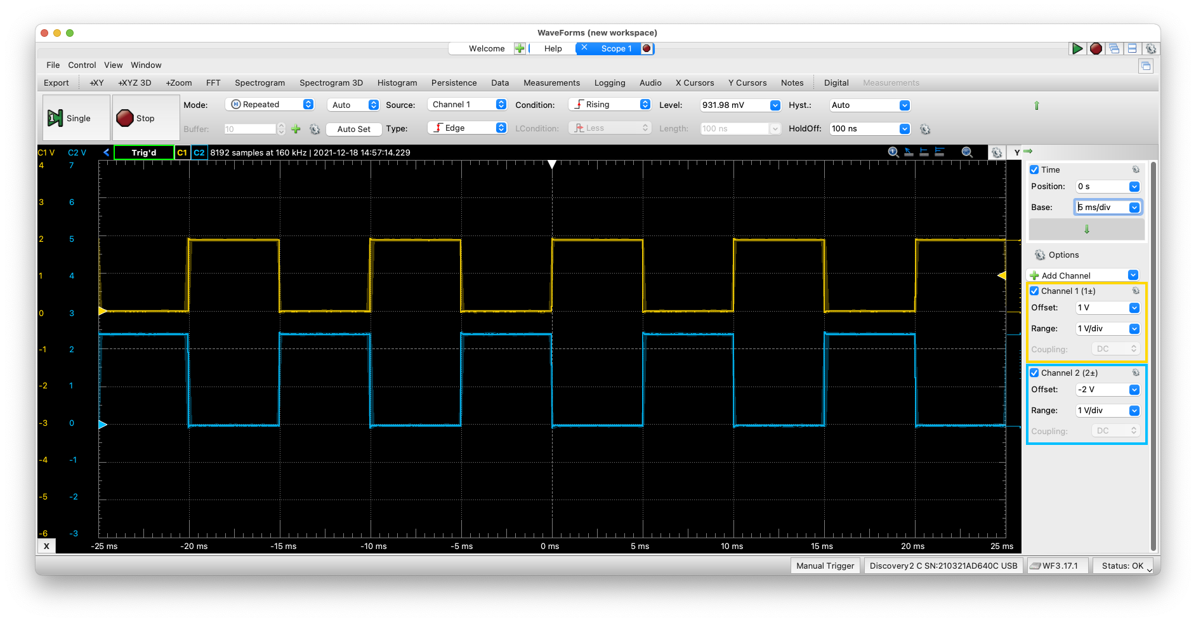1196x622 pixels.
Task: Open the Mode dropdown showing Repeated
Action: pyautogui.click(x=270, y=105)
